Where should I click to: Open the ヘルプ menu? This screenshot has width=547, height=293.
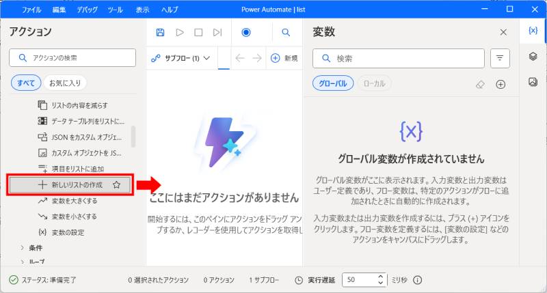point(170,10)
